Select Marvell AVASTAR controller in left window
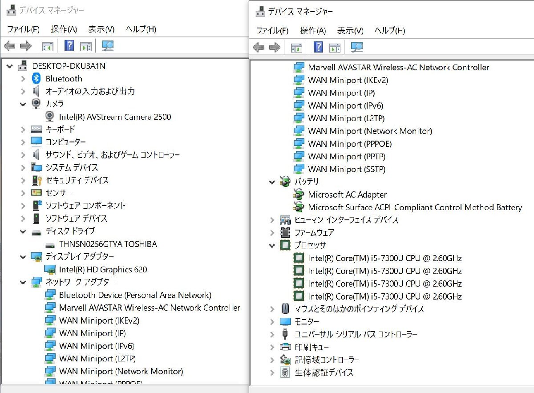Screen dimensions: 534x393 point(150,308)
